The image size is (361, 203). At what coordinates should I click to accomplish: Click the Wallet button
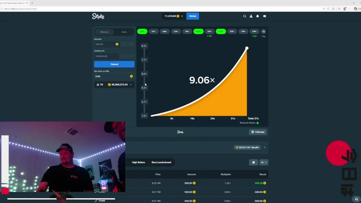pos(193,16)
